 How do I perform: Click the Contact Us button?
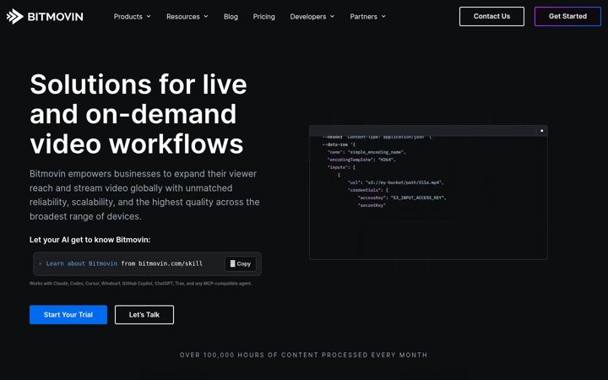(491, 16)
